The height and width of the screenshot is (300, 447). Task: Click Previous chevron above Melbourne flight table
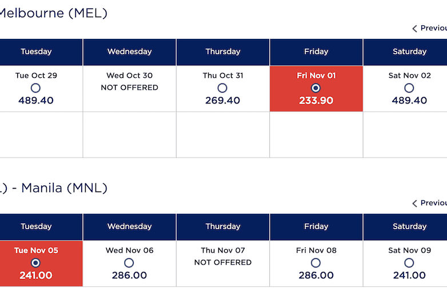(x=415, y=29)
